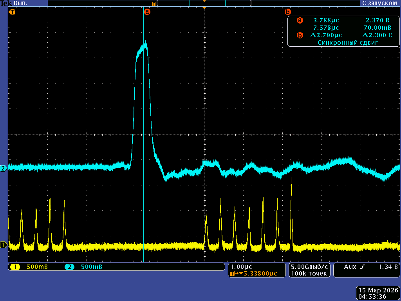
Task: Open the 5.00Gвыб/с sample rate readout
Action: [309, 267]
